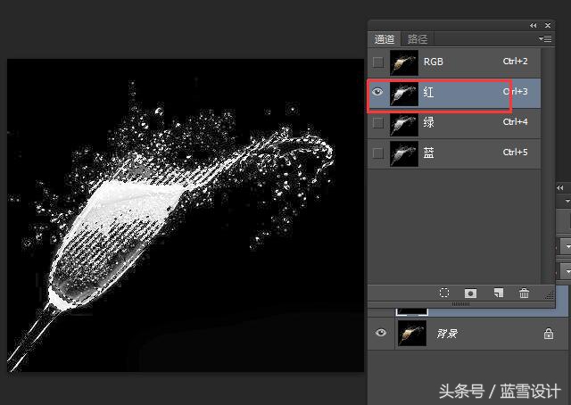Screen dimensions: 571x405
Task: Click 绿 channel thumbnail
Action: pyautogui.click(x=404, y=123)
